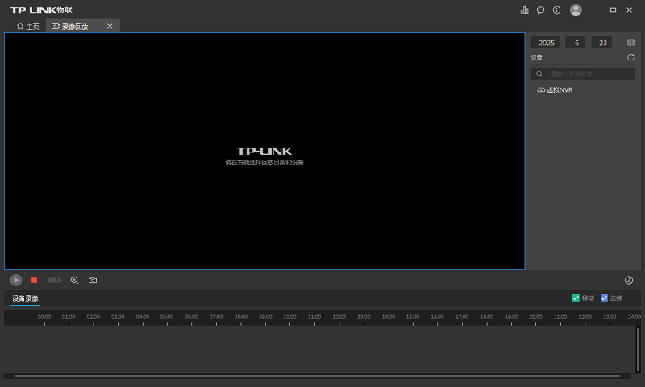
Task: Click the zoom-in magnifier icon
Action: pyautogui.click(x=74, y=280)
